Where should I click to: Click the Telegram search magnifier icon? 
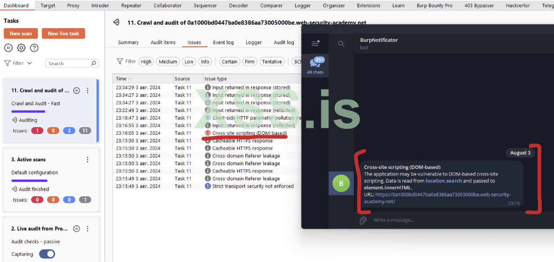pyautogui.click(x=341, y=43)
